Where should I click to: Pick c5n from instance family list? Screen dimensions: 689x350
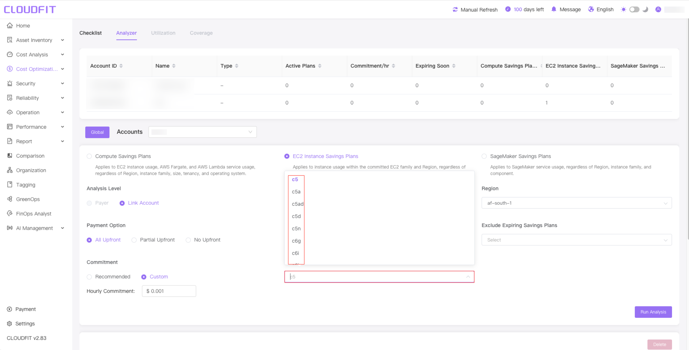click(379, 229)
